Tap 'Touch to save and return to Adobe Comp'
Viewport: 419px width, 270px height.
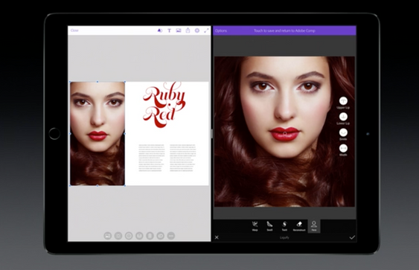click(284, 30)
